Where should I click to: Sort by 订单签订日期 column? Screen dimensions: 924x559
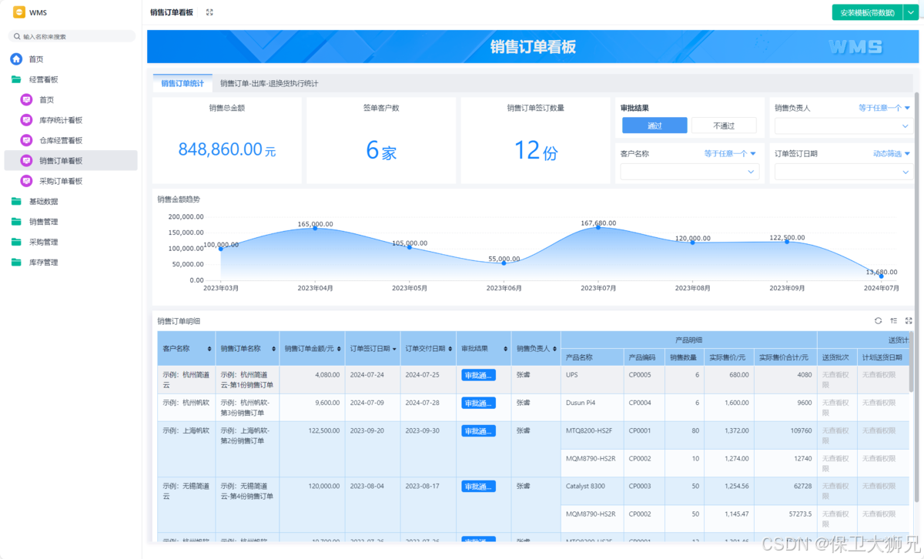tap(394, 349)
